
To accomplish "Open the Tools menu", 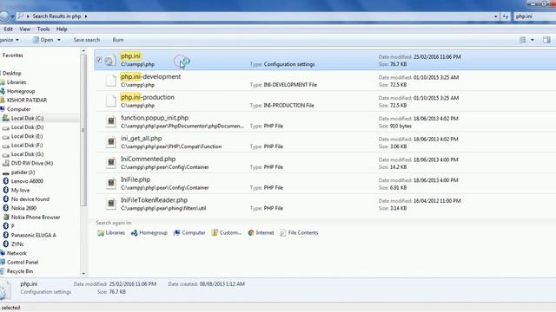I will [43, 29].
